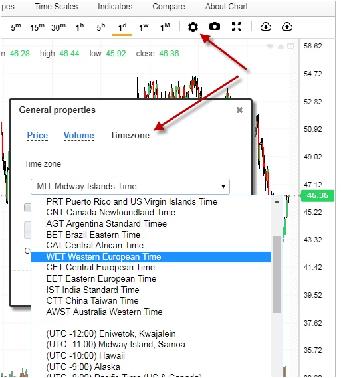This screenshot has height=378, width=341.
Task: Open the About Chart menu
Action: coord(227,7)
